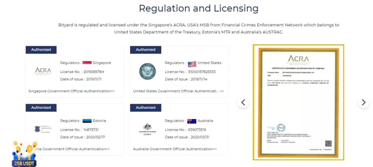Click the AUSTRAC Australian Government logo

[x=147, y=129]
